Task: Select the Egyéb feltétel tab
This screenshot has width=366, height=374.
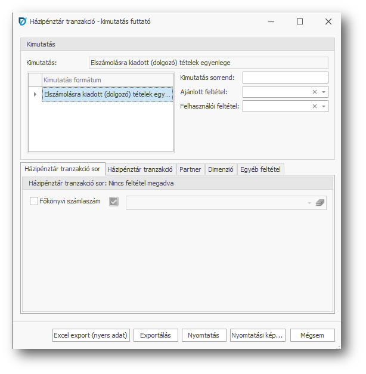Action: 260,169
